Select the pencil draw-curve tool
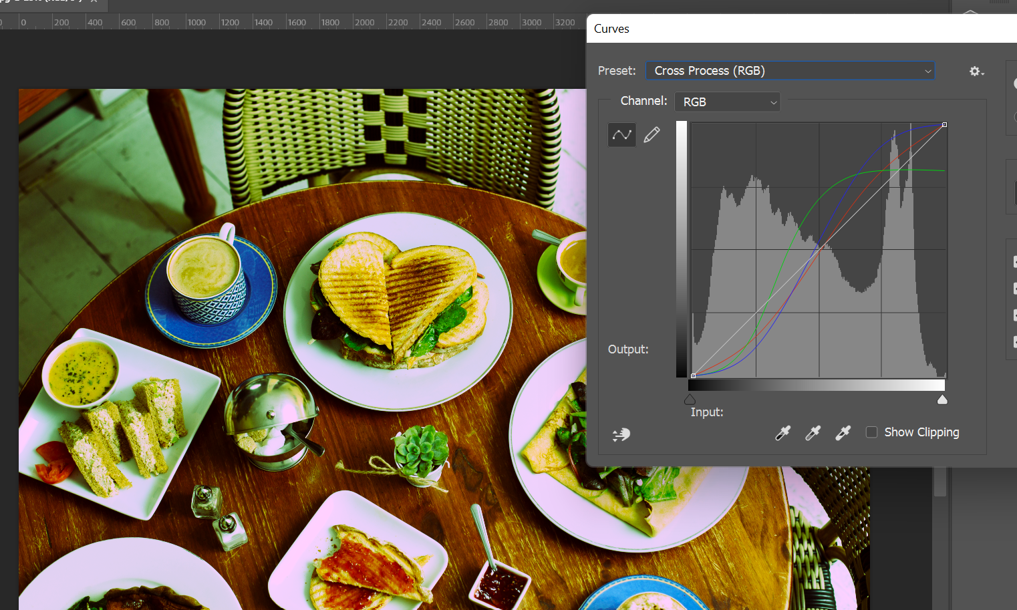The width and height of the screenshot is (1017, 610). (x=651, y=135)
